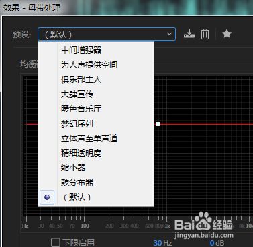Choose 为人声提供空间 preset
Viewport: 253px width, 247px height.
pyautogui.click(x=96, y=64)
